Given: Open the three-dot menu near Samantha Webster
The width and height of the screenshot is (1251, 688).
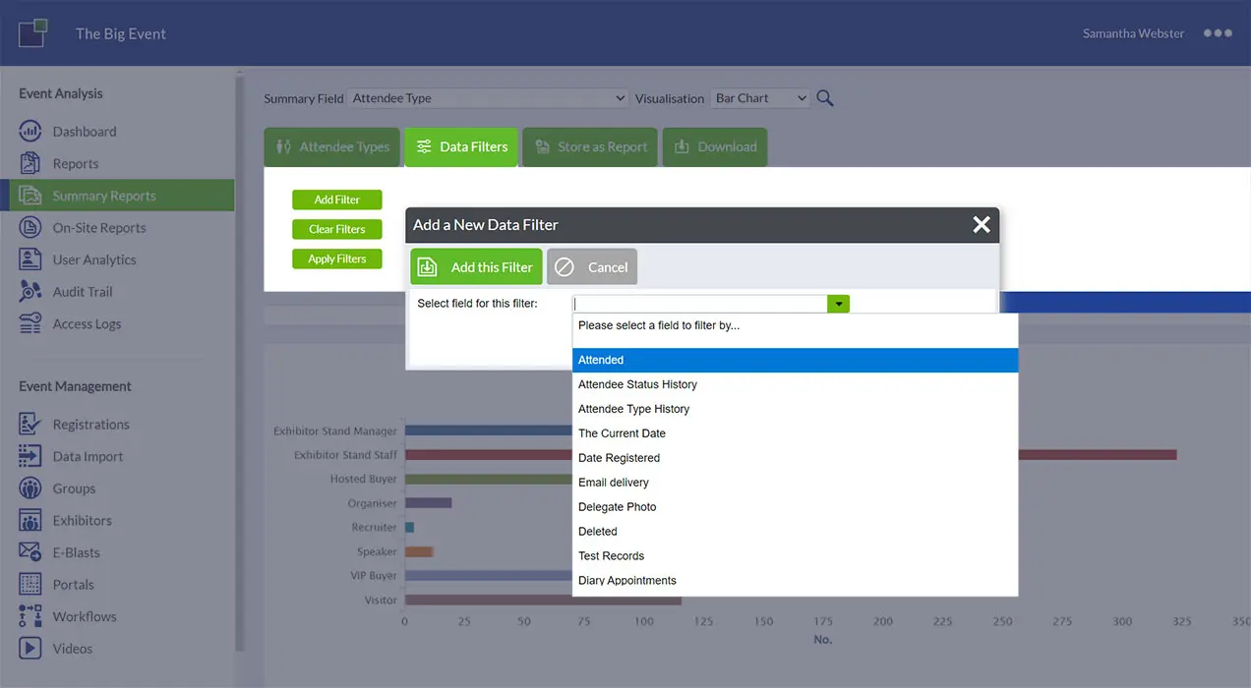Looking at the screenshot, I should point(1218,32).
